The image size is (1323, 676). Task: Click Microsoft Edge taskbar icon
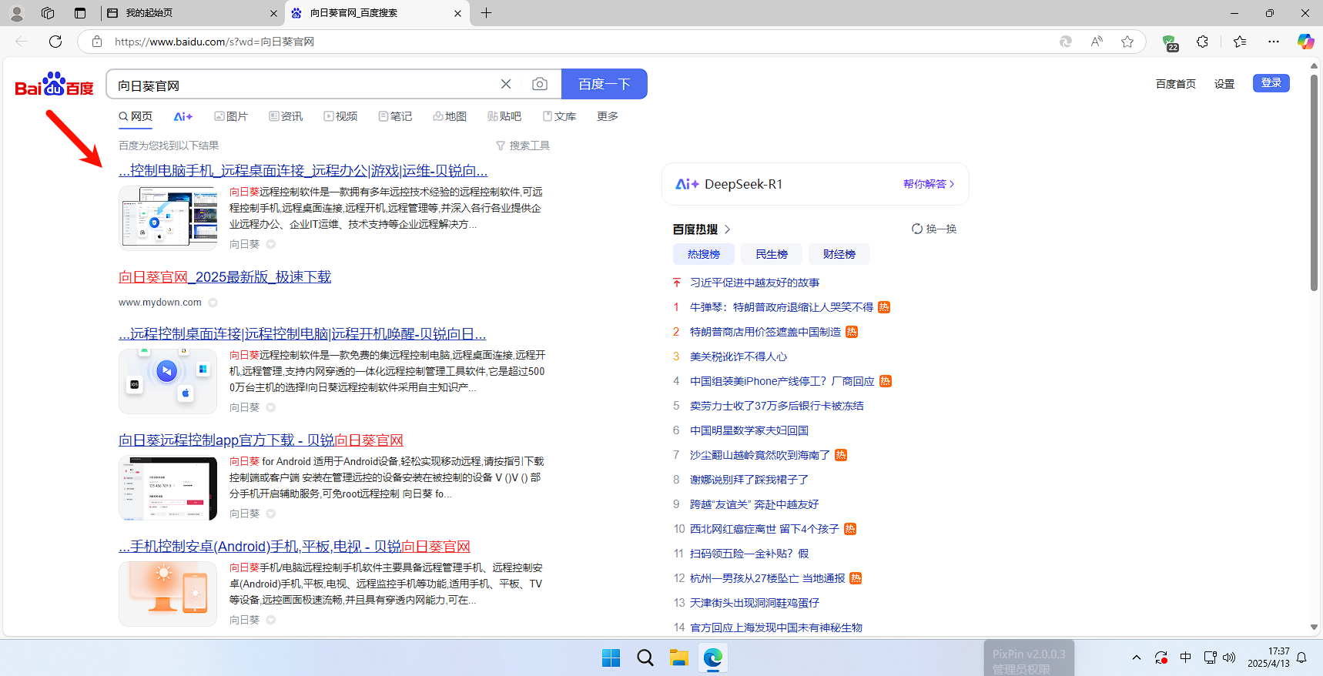pos(712,658)
